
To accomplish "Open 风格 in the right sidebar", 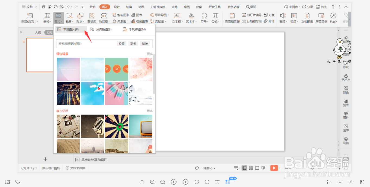I will [346, 141].
